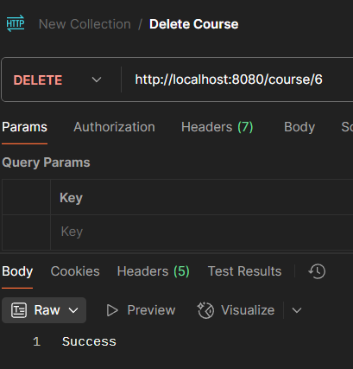The image size is (353, 369).
Task: Switch to the Authorization tab
Action: 114,127
